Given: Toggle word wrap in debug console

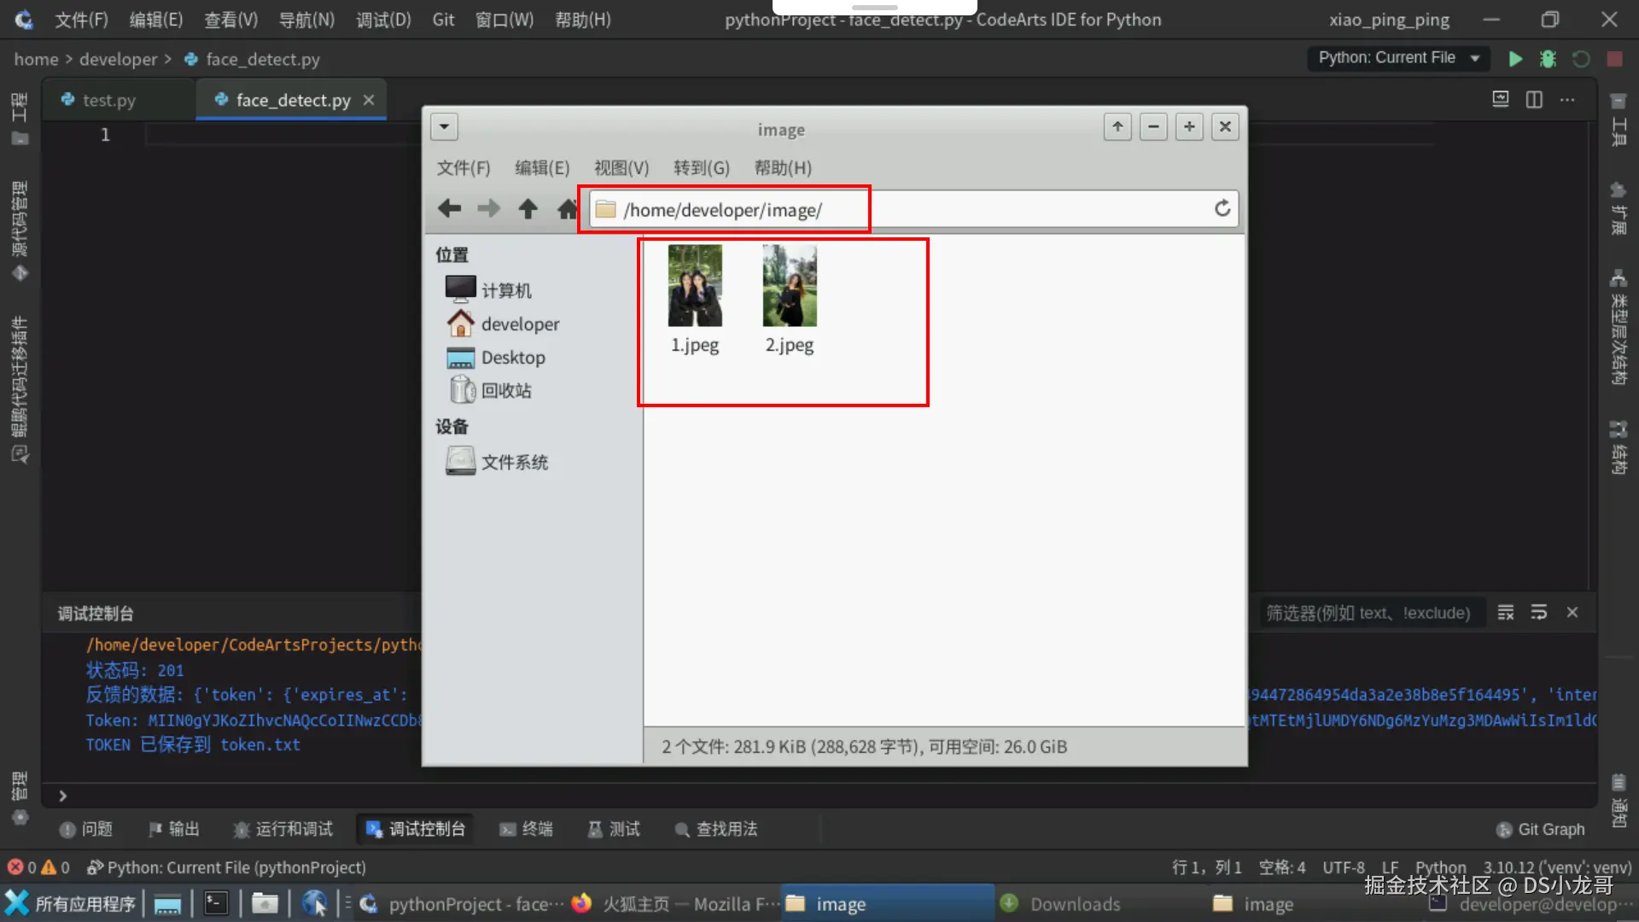Looking at the screenshot, I should click(x=1539, y=613).
